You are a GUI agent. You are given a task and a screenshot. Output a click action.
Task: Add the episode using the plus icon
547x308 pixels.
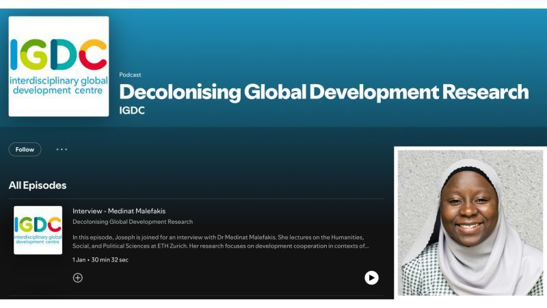click(x=78, y=277)
